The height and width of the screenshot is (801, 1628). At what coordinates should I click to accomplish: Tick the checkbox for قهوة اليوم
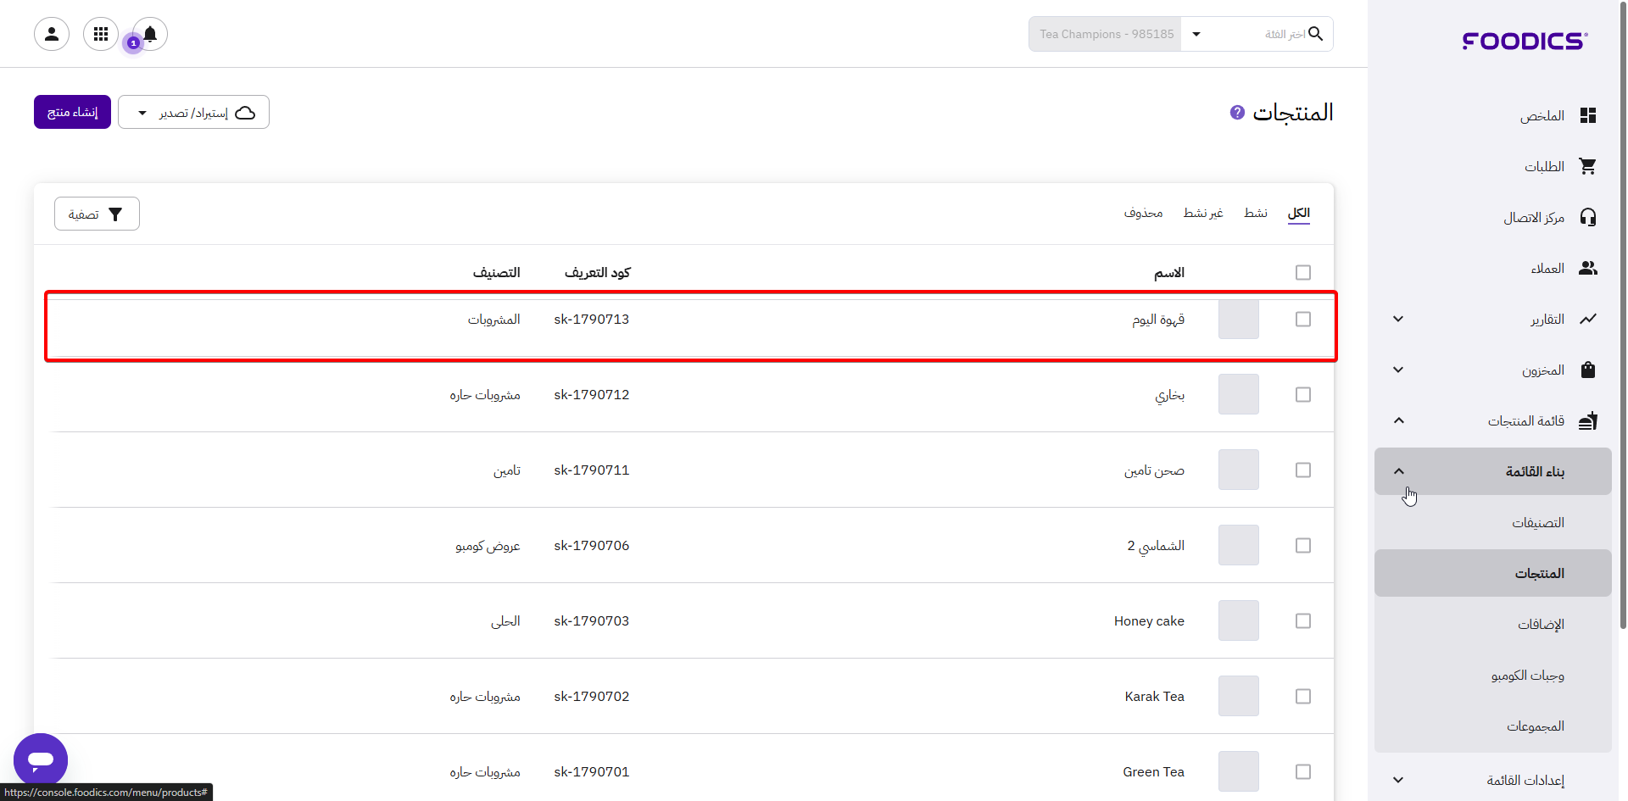[x=1302, y=320]
